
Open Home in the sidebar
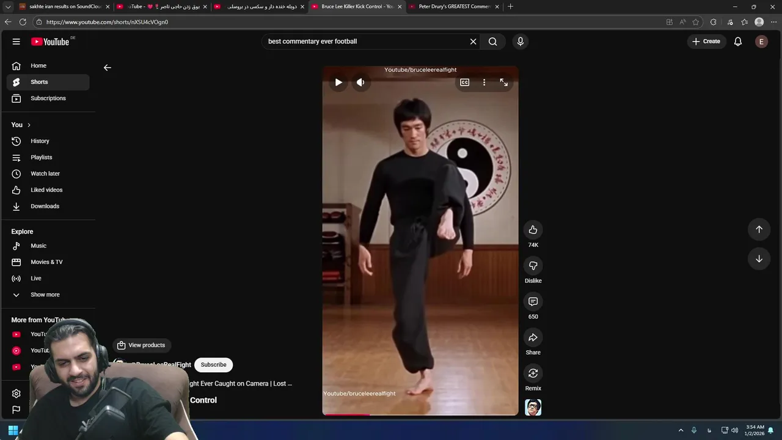coord(48,65)
